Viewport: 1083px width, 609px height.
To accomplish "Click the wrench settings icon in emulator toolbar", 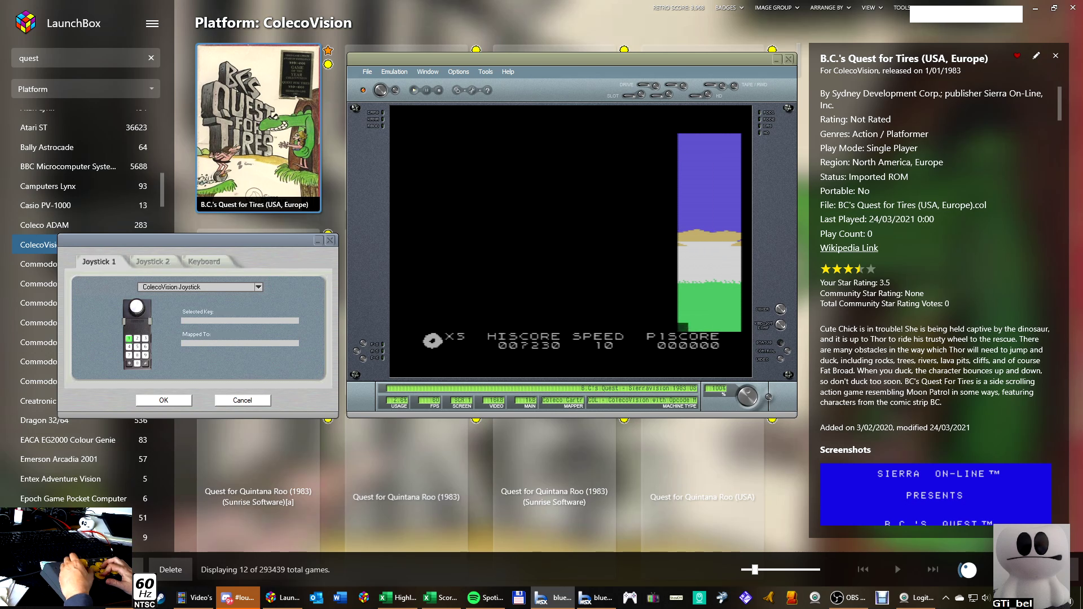I will tap(472, 90).
